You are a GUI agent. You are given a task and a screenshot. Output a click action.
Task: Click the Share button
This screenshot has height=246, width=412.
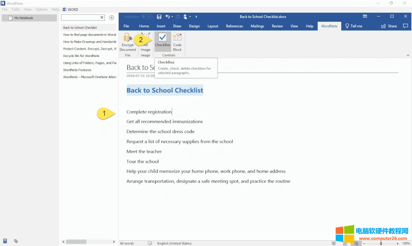point(389,26)
